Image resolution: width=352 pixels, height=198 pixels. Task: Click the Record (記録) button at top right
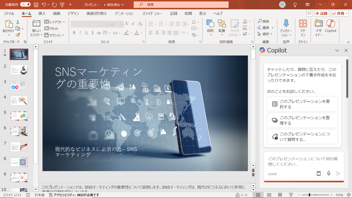321,14
